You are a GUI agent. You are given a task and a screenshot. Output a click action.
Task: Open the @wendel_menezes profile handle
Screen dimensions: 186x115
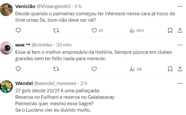55,83
